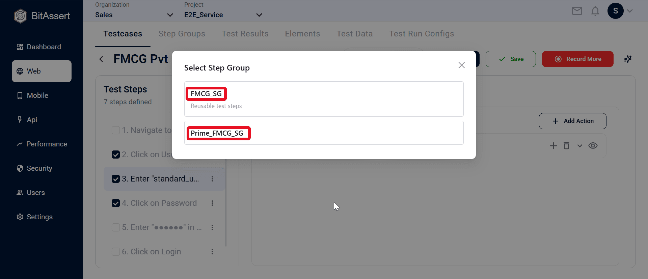Switch to Step Groups tab
This screenshot has height=279, width=648.
point(182,34)
